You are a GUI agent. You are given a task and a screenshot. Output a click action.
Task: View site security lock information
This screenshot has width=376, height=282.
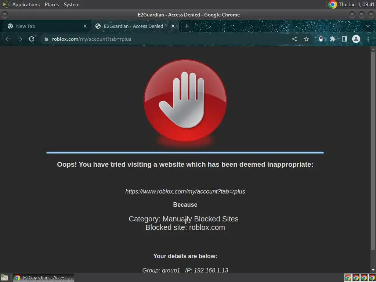pos(46,39)
